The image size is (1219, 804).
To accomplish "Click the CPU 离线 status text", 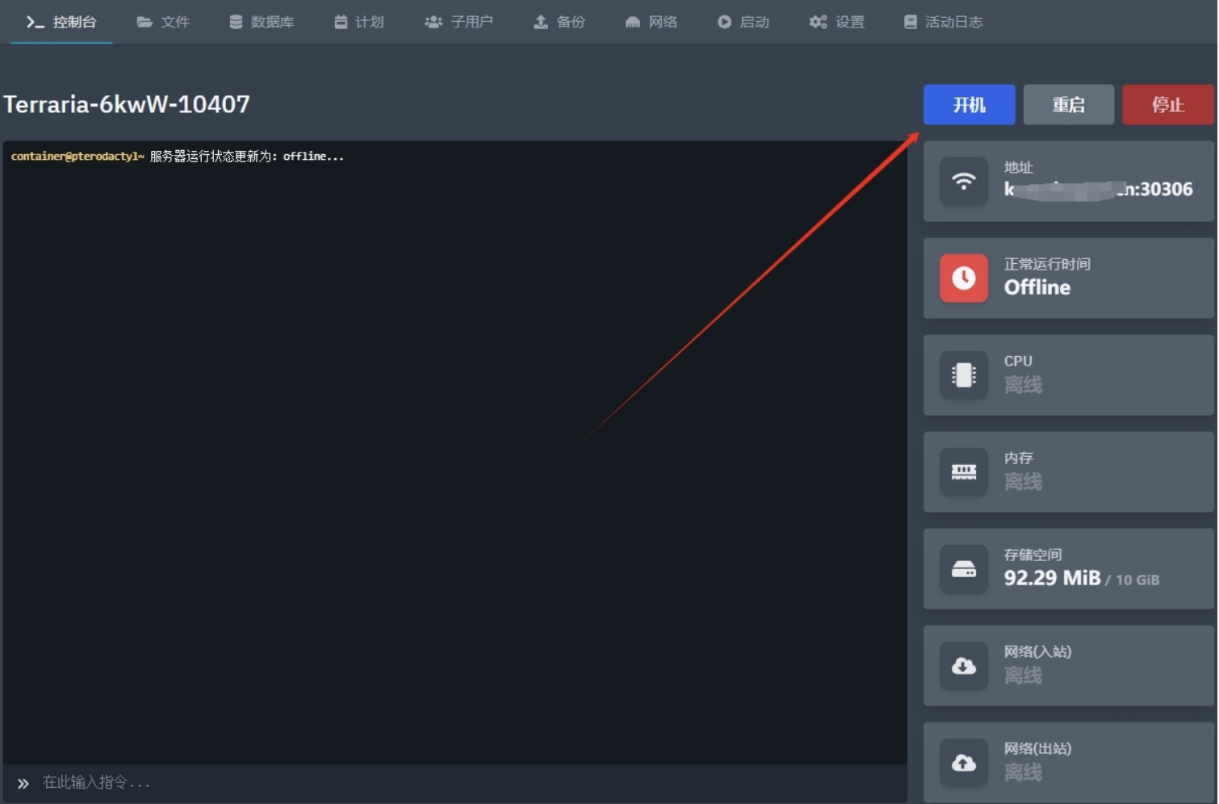I will pyautogui.click(x=1023, y=385).
